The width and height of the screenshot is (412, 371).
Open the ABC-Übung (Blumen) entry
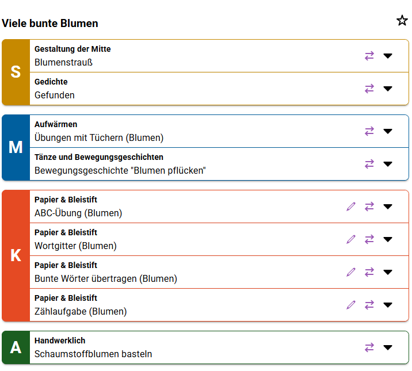pos(78,213)
